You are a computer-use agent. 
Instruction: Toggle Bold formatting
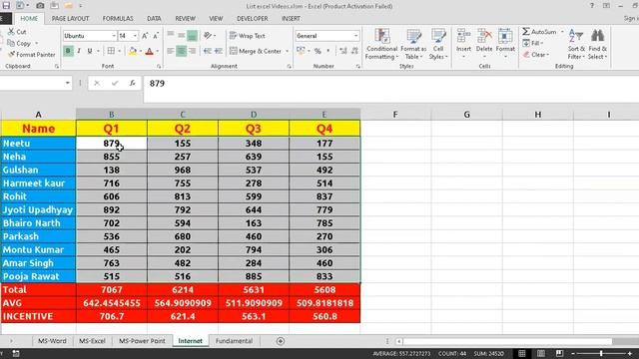(68, 51)
